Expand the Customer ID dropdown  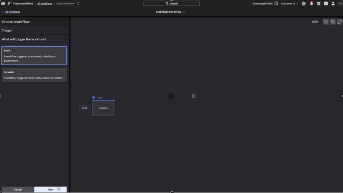click(x=289, y=4)
